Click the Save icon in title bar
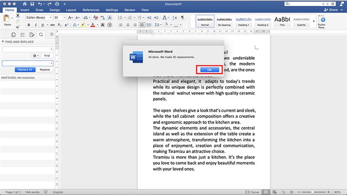Image resolution: width=347 pixels, height=195 pixels. pos(32,4)
